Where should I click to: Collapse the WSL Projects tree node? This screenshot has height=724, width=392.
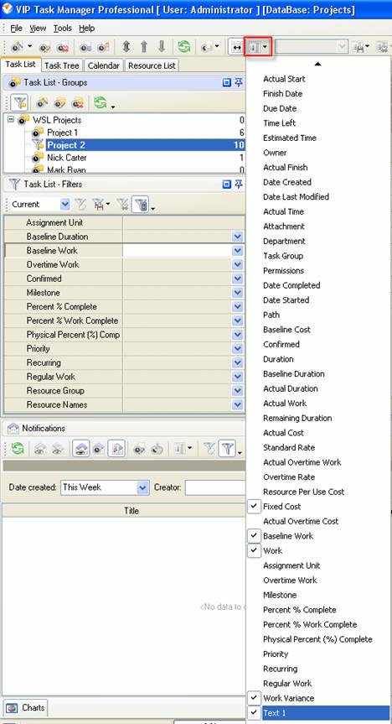click(11, 120)
